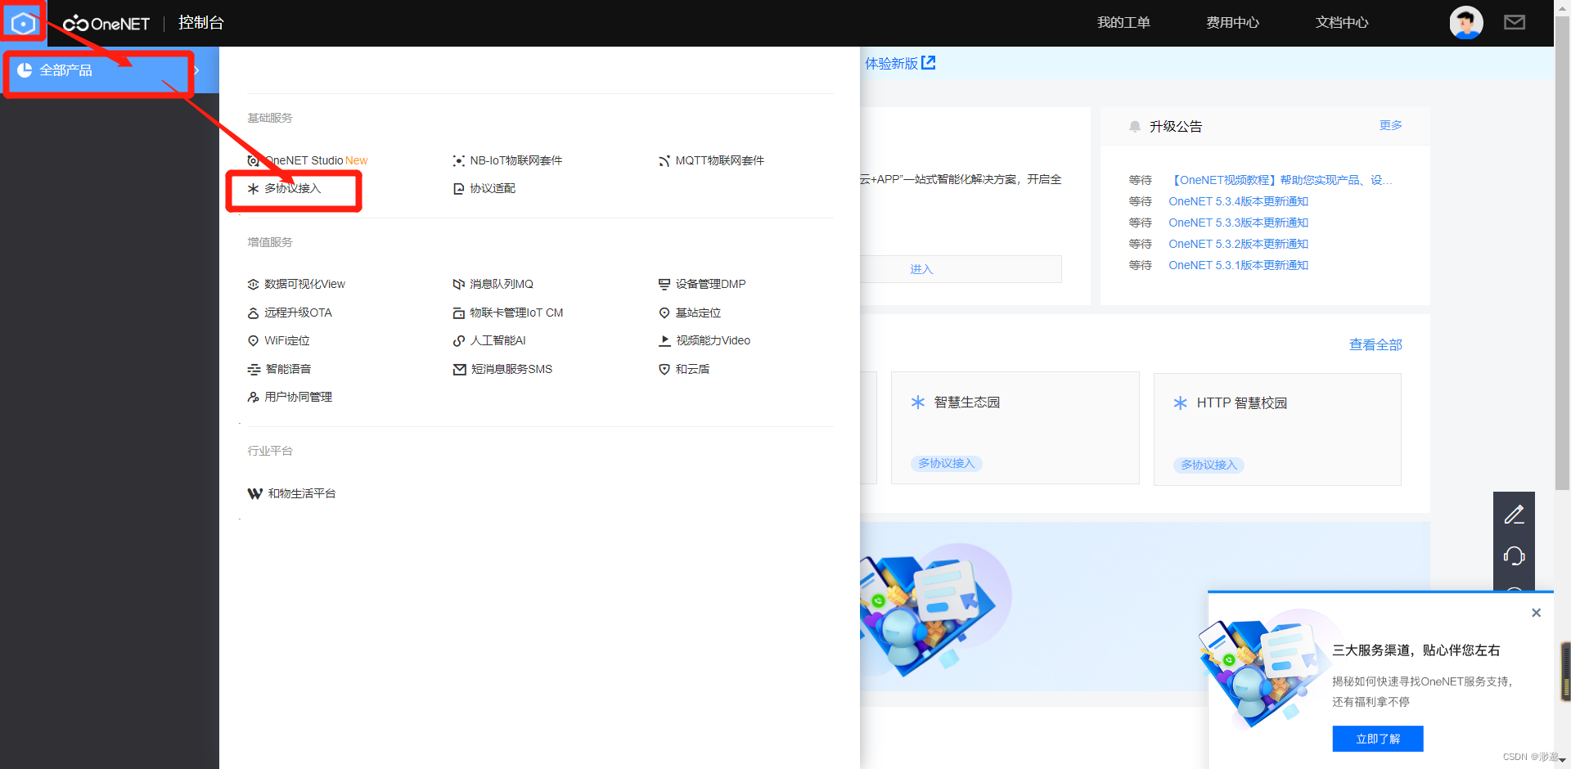Click 协议适配 icon
Image resolution: width=1571 pixels, height=769 pixels.
[x=459, y=189]
